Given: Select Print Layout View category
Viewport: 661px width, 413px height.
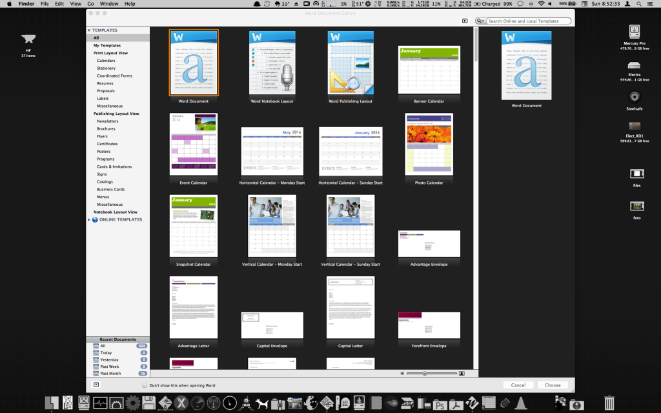Looking at the screenshot, I should [x=110, y=53].
